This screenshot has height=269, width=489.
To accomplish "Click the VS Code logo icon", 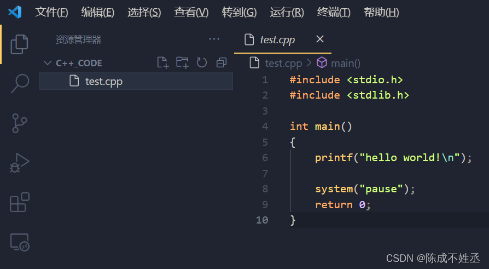I will coord(15,12).
